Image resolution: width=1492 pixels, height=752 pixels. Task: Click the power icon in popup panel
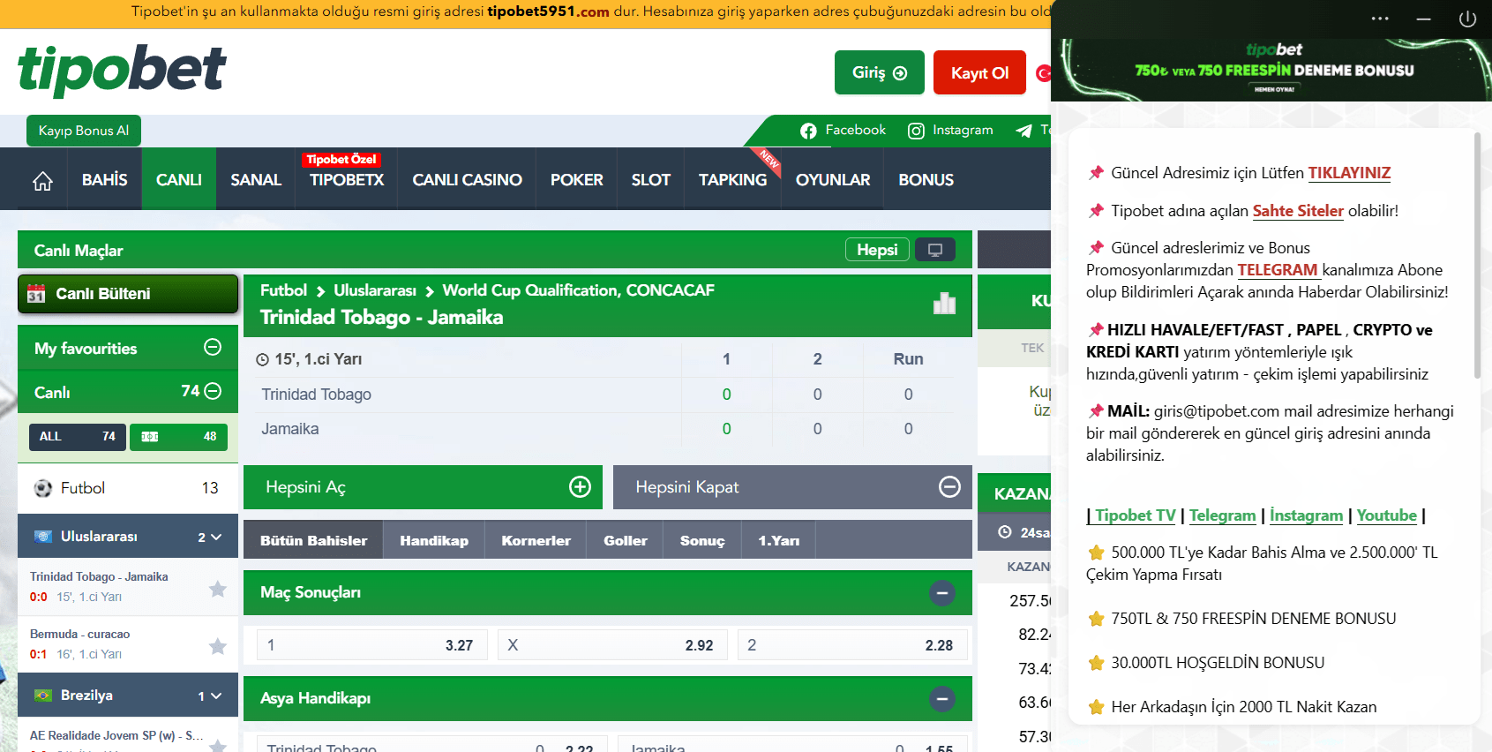pos(1467,19)
